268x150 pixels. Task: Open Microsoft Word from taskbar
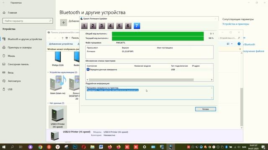click(x=101, y=147)
